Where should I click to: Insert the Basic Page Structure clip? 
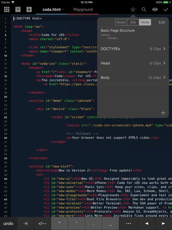coord(133,34)
